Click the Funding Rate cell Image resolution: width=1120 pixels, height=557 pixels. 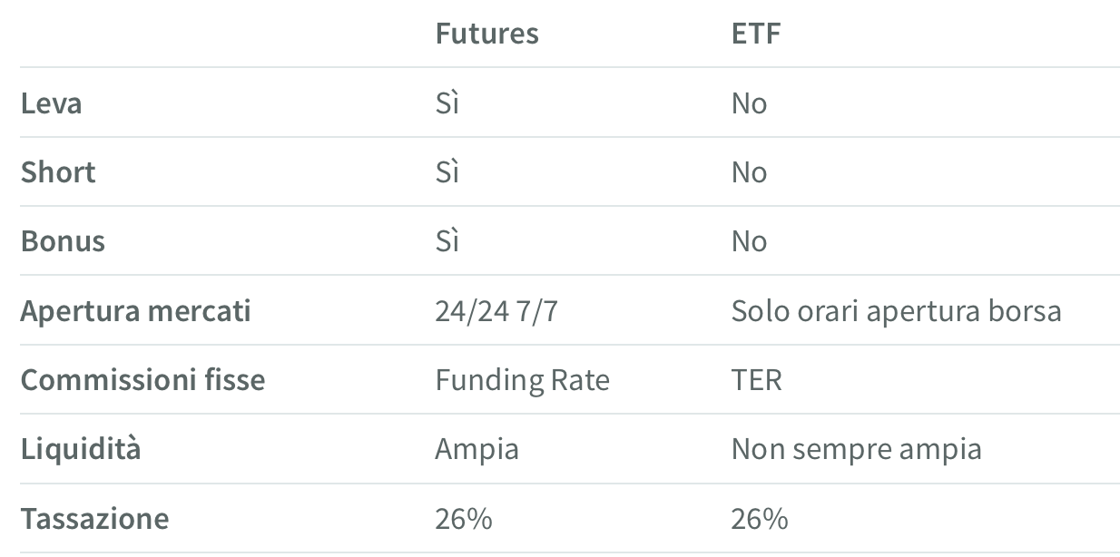coord(522,380)
